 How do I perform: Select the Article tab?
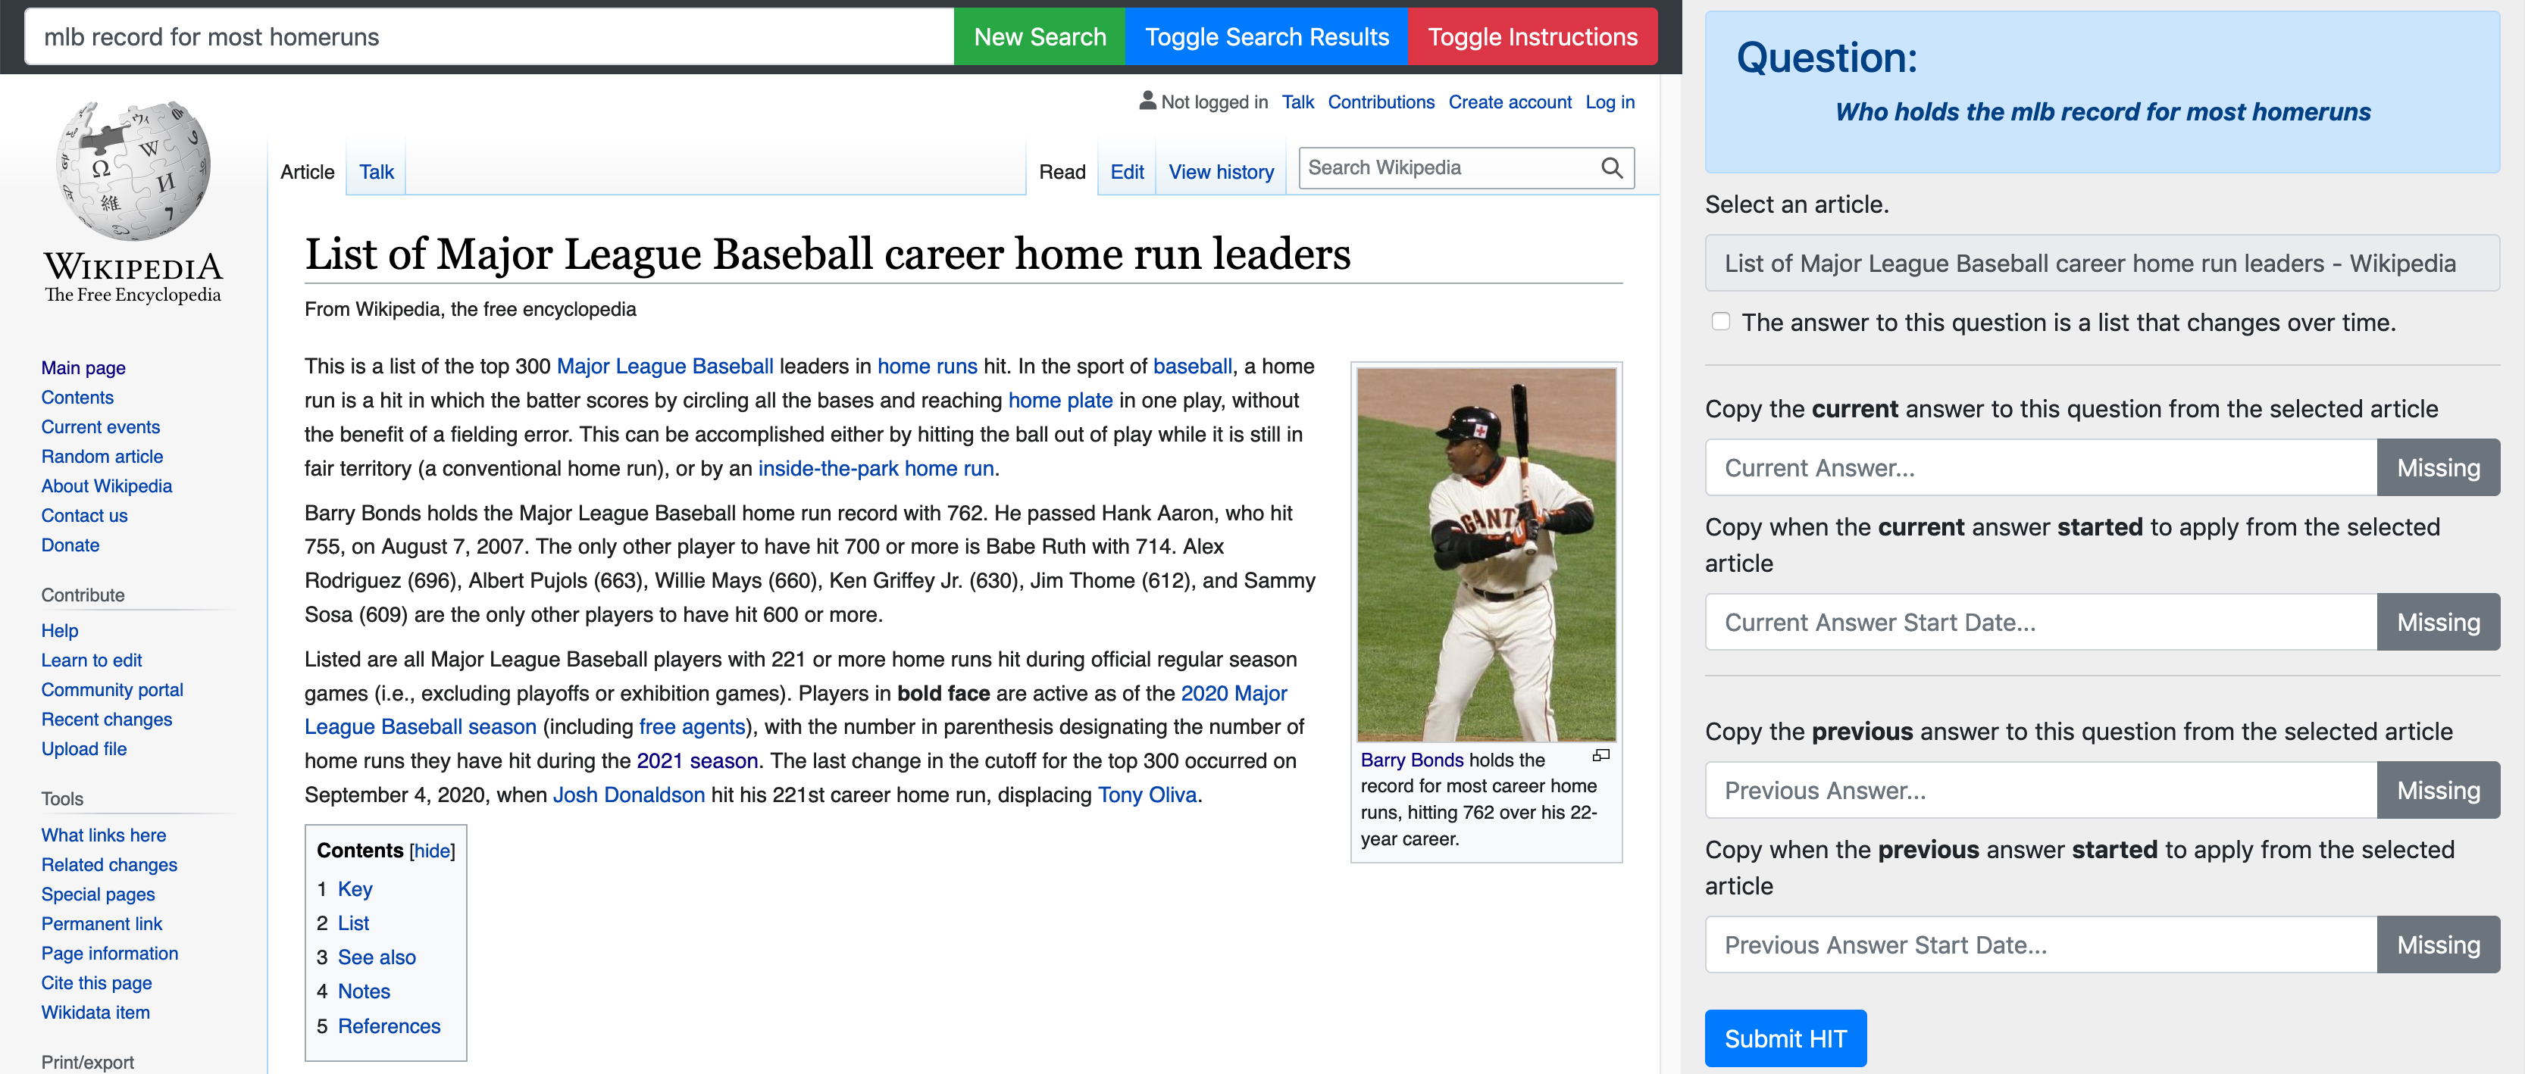point(307,171)
